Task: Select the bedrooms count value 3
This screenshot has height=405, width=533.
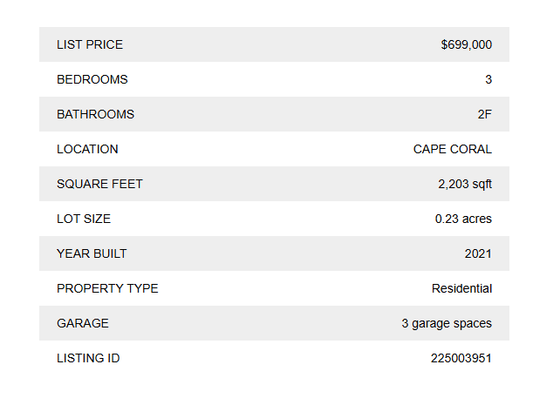Action: click(489, 79)
